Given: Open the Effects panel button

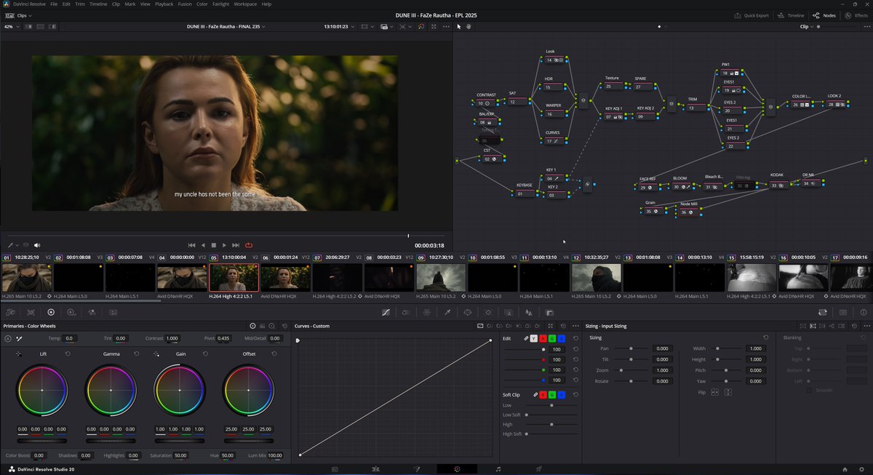Looking at the screenshot, I should pyautogui.click(x=857, y=15).
